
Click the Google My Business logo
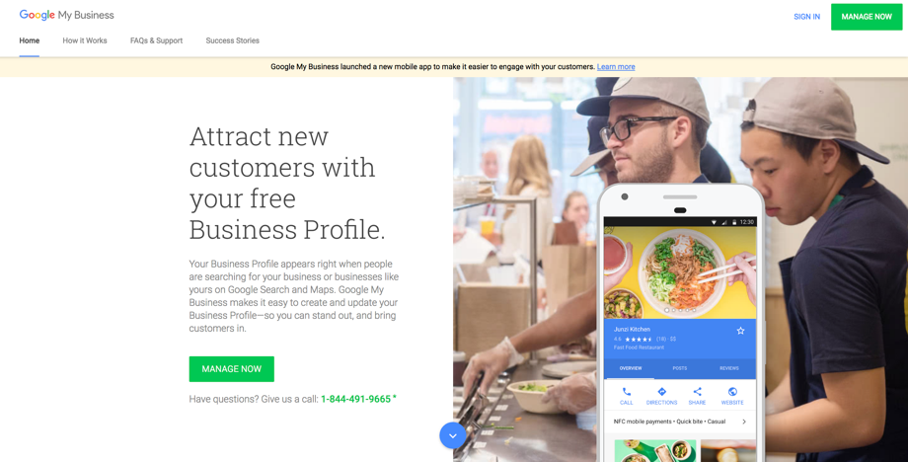[66, 16]
